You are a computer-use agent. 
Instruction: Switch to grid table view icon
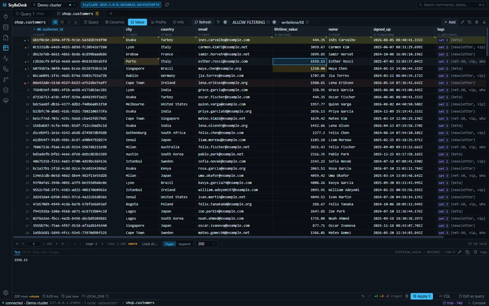pos(55,22)
